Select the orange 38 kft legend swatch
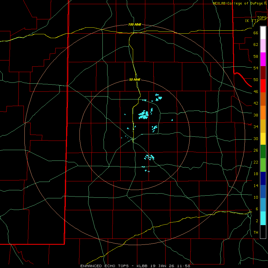The height and width of the screenshot is (268, 268). [263, 113]
